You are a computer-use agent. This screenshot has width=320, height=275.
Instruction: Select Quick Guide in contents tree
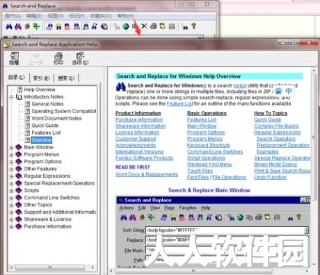(x=45, y=126)
